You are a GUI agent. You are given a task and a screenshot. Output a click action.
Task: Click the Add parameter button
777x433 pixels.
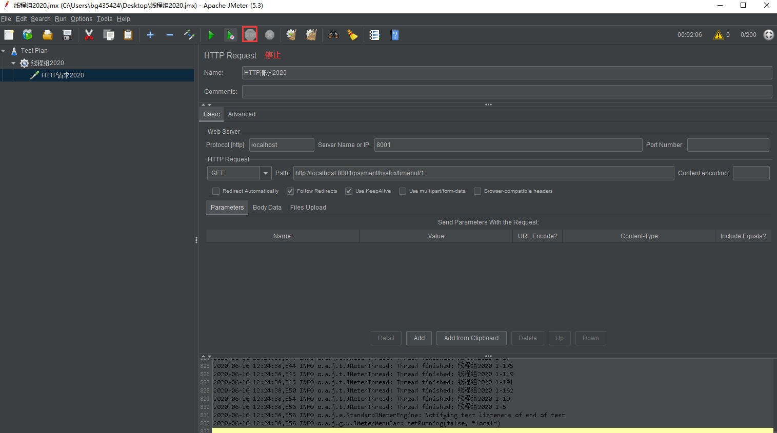[x=419, y=338]
